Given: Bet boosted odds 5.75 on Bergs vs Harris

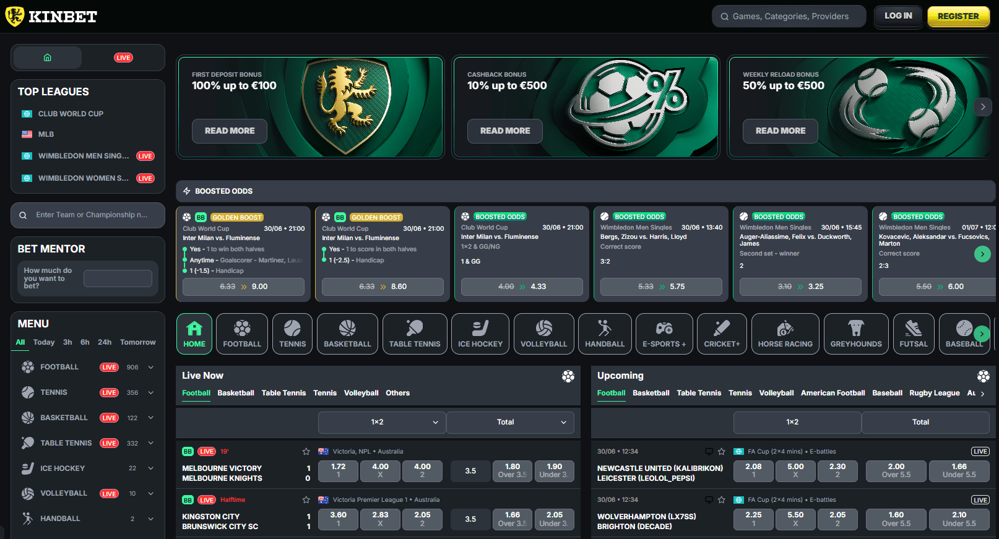Looking at the screenshot, I should [x=661, y=287].
